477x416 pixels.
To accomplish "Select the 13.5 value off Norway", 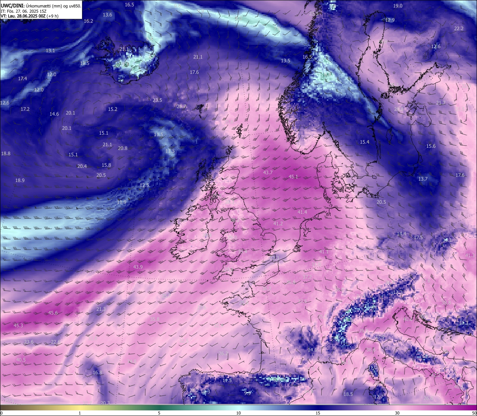I will coord(285,61).
